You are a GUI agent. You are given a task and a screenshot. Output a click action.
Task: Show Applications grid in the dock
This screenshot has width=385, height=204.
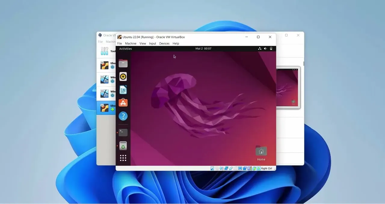pyautogui.click(x=123, y=158)
